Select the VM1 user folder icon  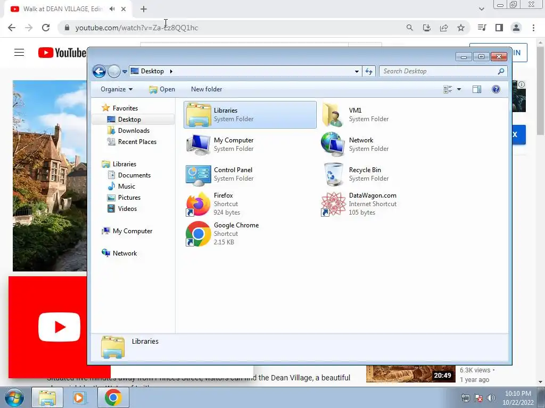tap(333, 115)
